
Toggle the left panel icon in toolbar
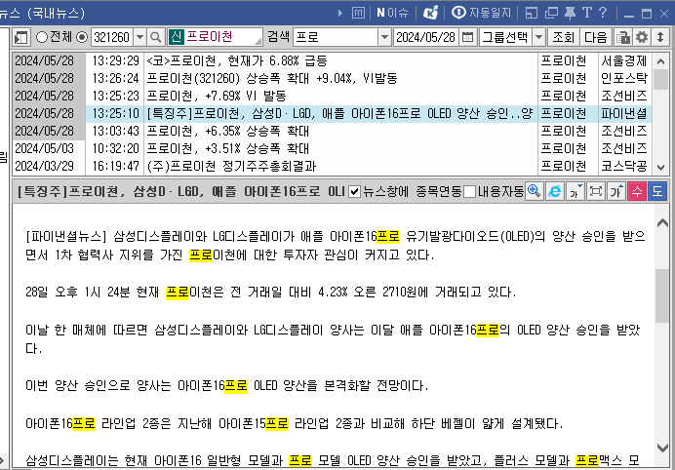click(20, 37)
